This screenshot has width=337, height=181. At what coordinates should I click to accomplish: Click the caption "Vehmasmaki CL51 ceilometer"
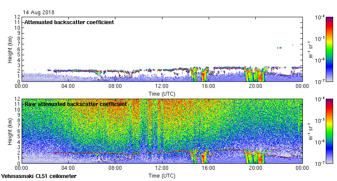[39, 176]
